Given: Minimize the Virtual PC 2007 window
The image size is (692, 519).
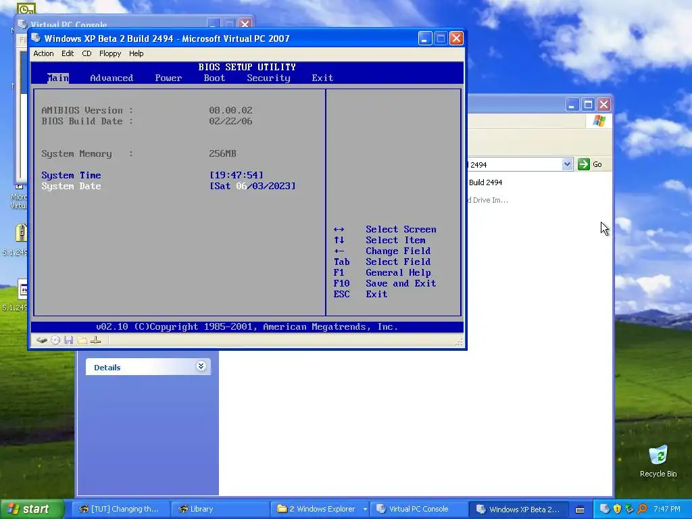Looking at the screenshot, I should [424, 39].
